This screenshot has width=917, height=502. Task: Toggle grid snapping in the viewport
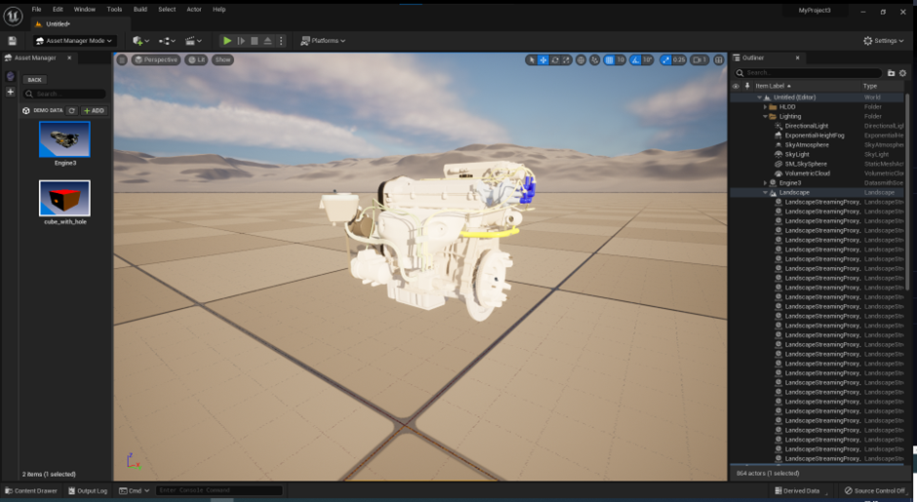coord(610,59)
